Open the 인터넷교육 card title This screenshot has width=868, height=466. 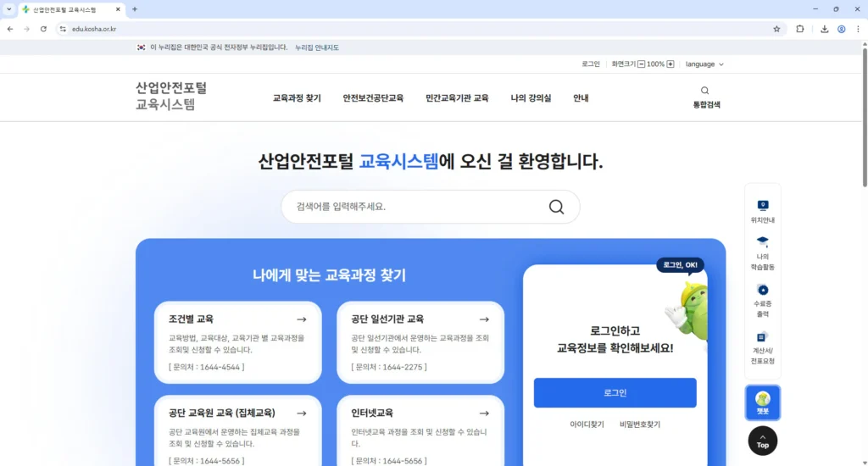(x=372, y=413)
